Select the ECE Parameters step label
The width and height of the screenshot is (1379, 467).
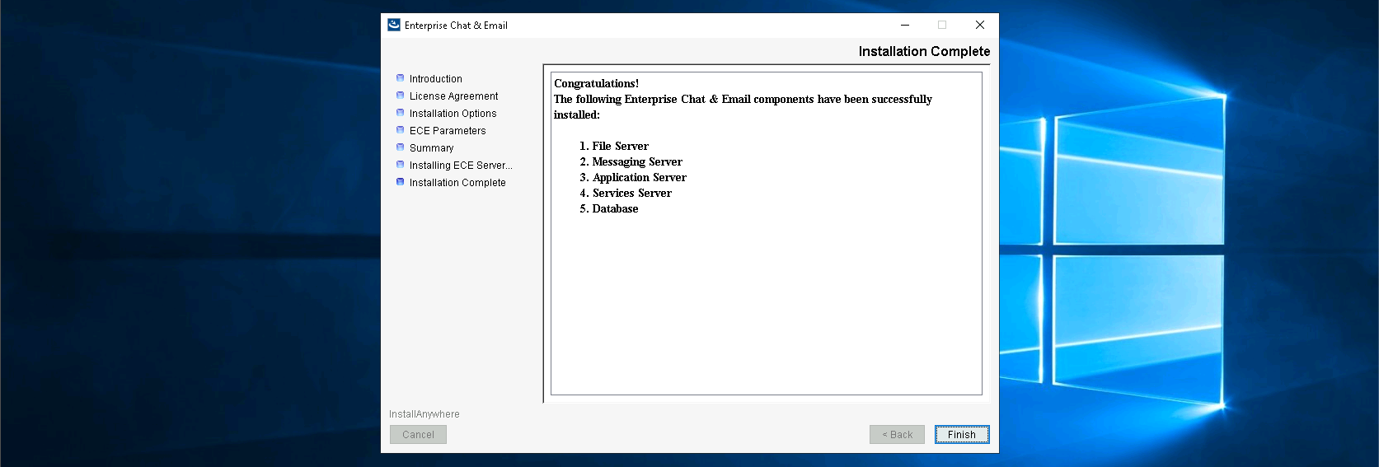tap(448, 131)
